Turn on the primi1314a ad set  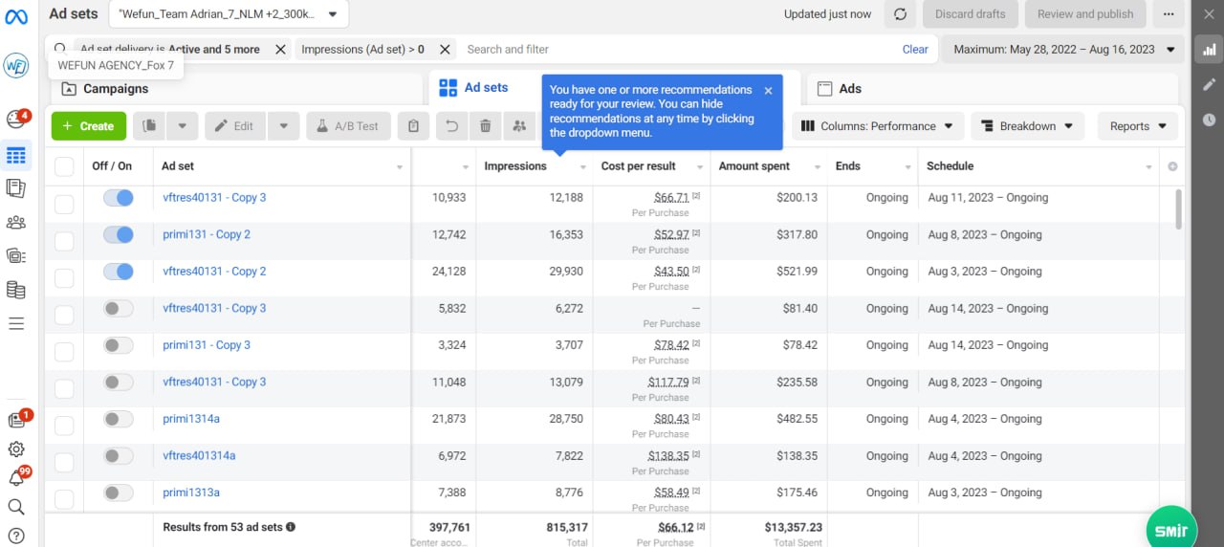(119, 419)
